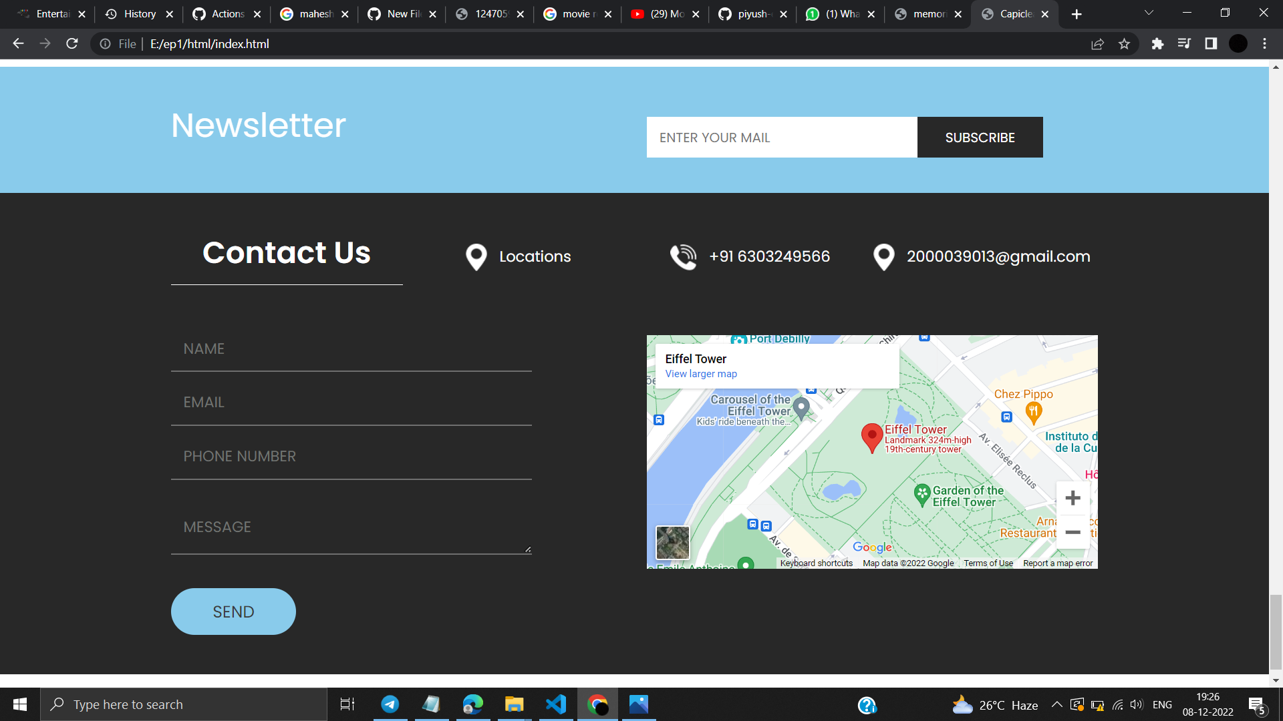Image resolution: width=1283 pixels, height=721 pixels.
Task: Click the SUBSCRIBE button
Action: pos(980,137)
